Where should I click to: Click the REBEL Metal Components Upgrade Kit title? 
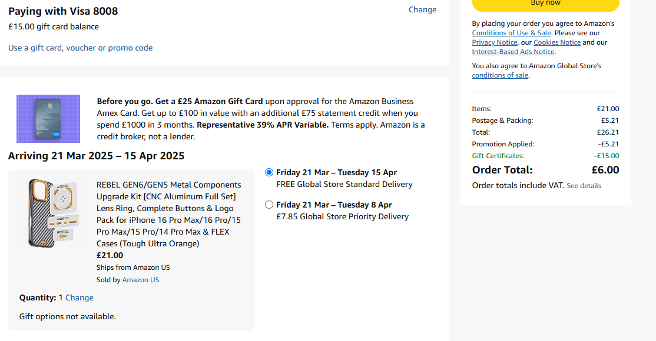pyautogui.click(x=168, y=214)
